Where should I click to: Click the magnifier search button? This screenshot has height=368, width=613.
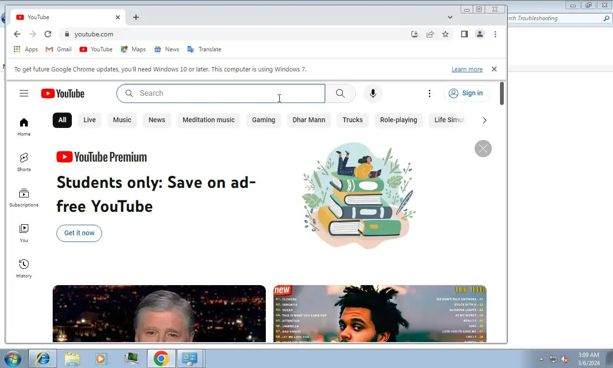click(341, 93)
